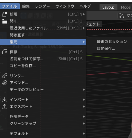Expand the データのプレビュー submenu arrow

tap(84, 90)
